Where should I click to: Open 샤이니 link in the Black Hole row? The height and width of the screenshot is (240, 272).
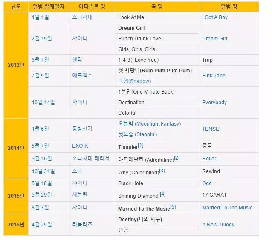pos(80,183)
